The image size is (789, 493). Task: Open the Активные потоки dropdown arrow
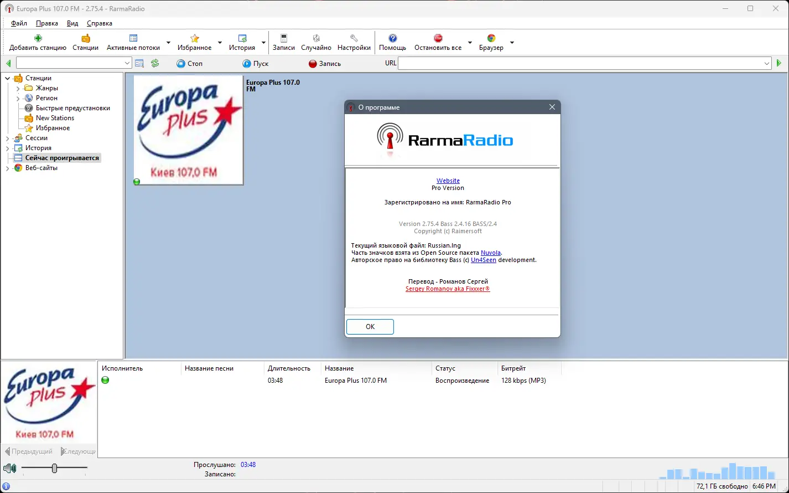click(x=168, y=43)
